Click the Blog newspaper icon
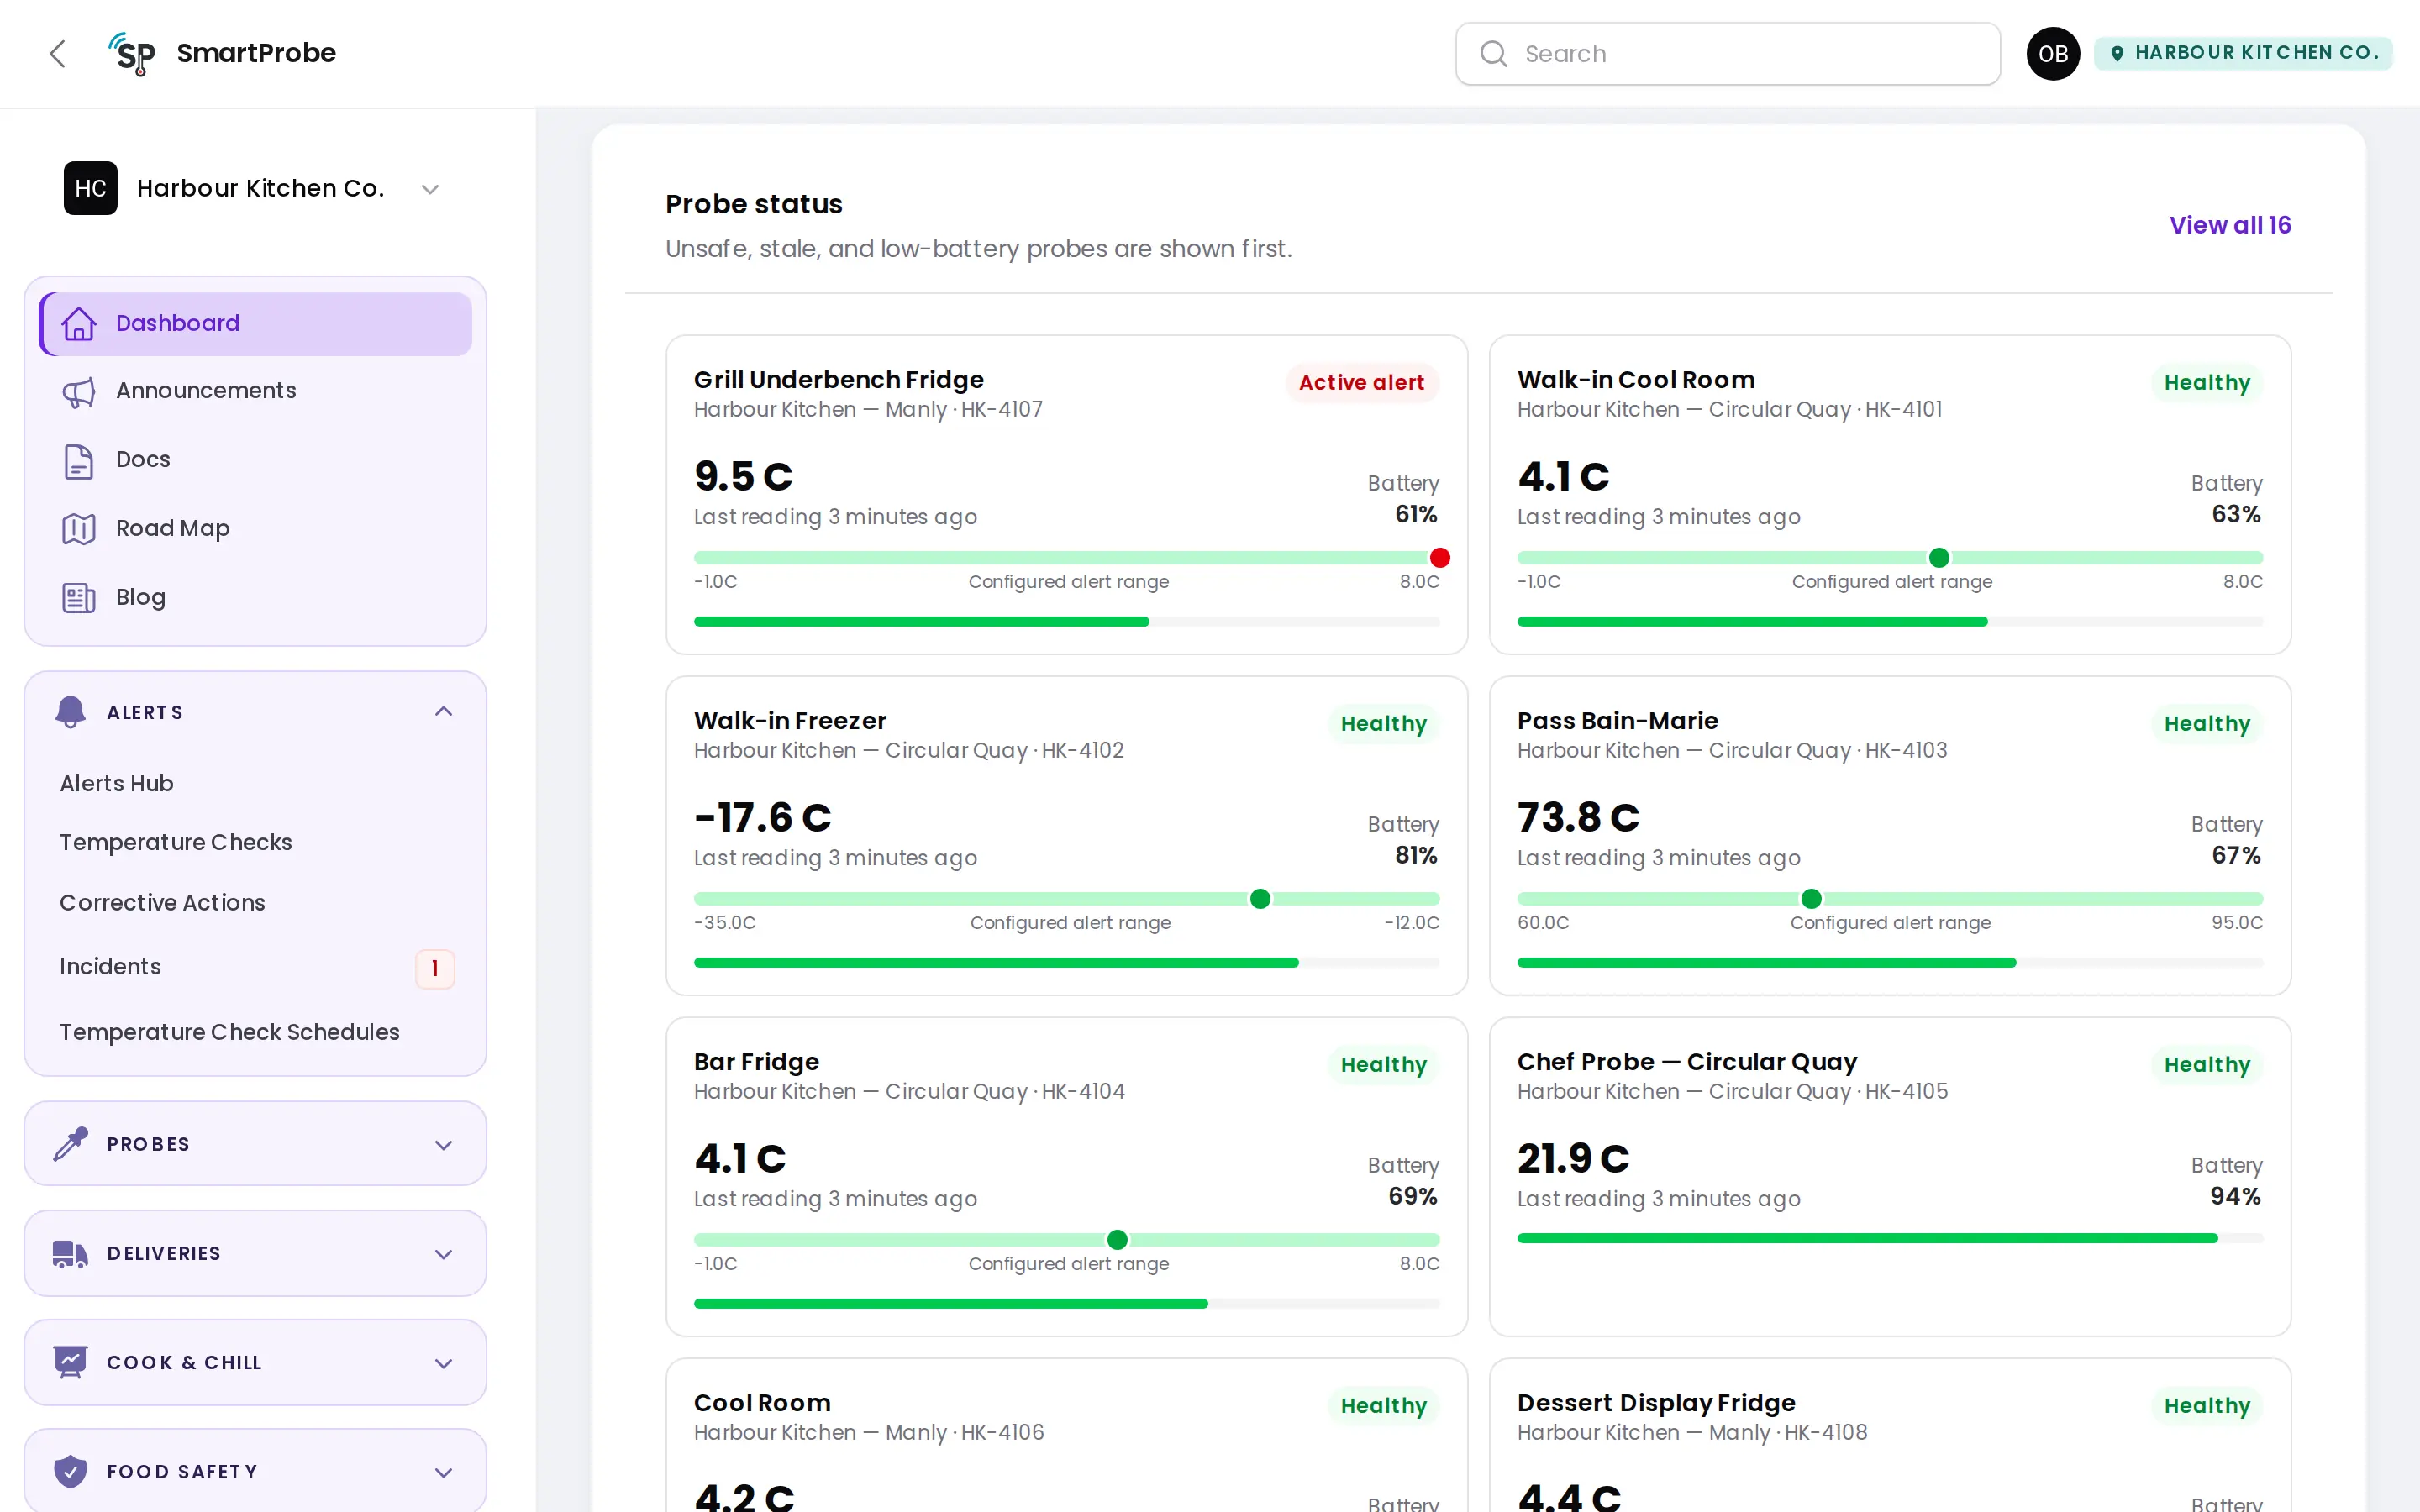This screenshot has height=1512, width=2420. [x=79, y=598]
